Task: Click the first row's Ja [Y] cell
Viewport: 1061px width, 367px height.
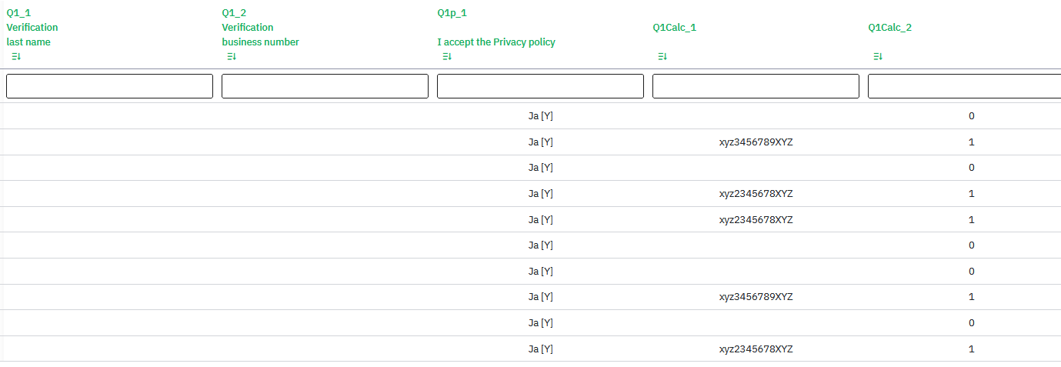Action: [x=540, y=116]
